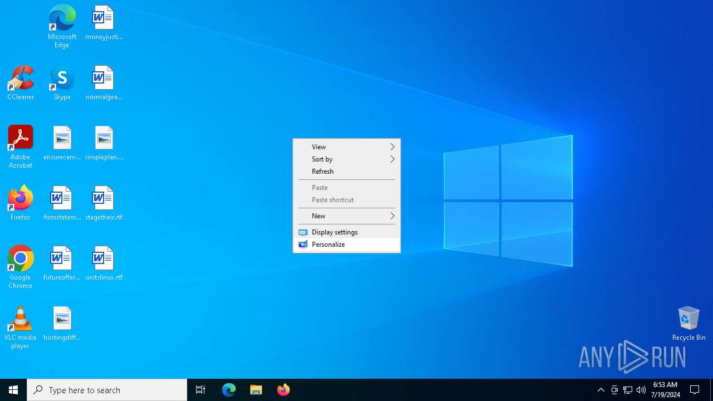Select the VLC media player shortcut

pos(21,327)
